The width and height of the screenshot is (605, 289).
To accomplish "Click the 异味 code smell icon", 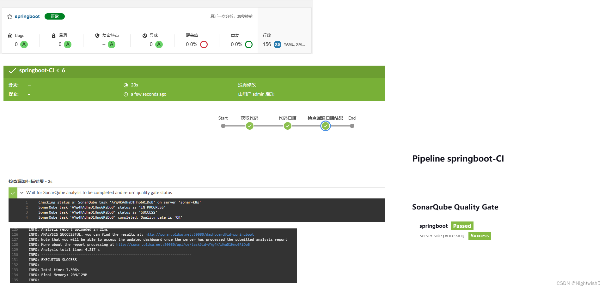I will [x=145, y=36].
